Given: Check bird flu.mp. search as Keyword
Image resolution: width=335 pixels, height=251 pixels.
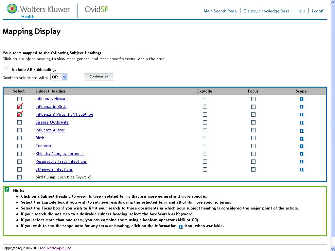Looking at the screenshot, I should point(19,177).
